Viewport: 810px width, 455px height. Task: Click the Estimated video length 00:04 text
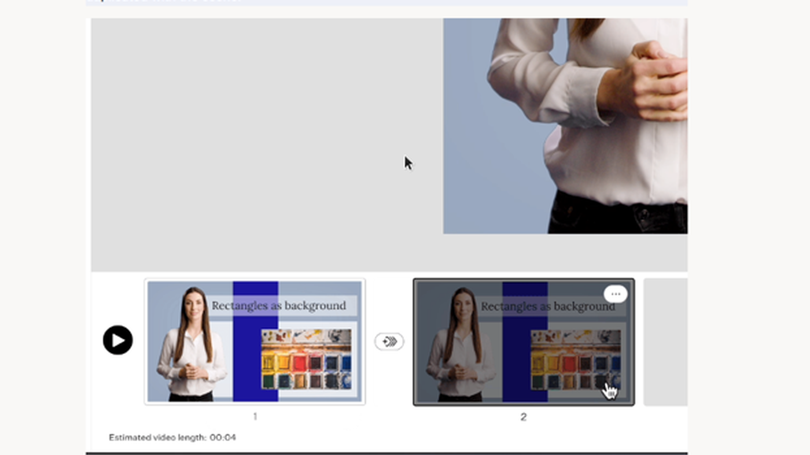coord(172,438)
